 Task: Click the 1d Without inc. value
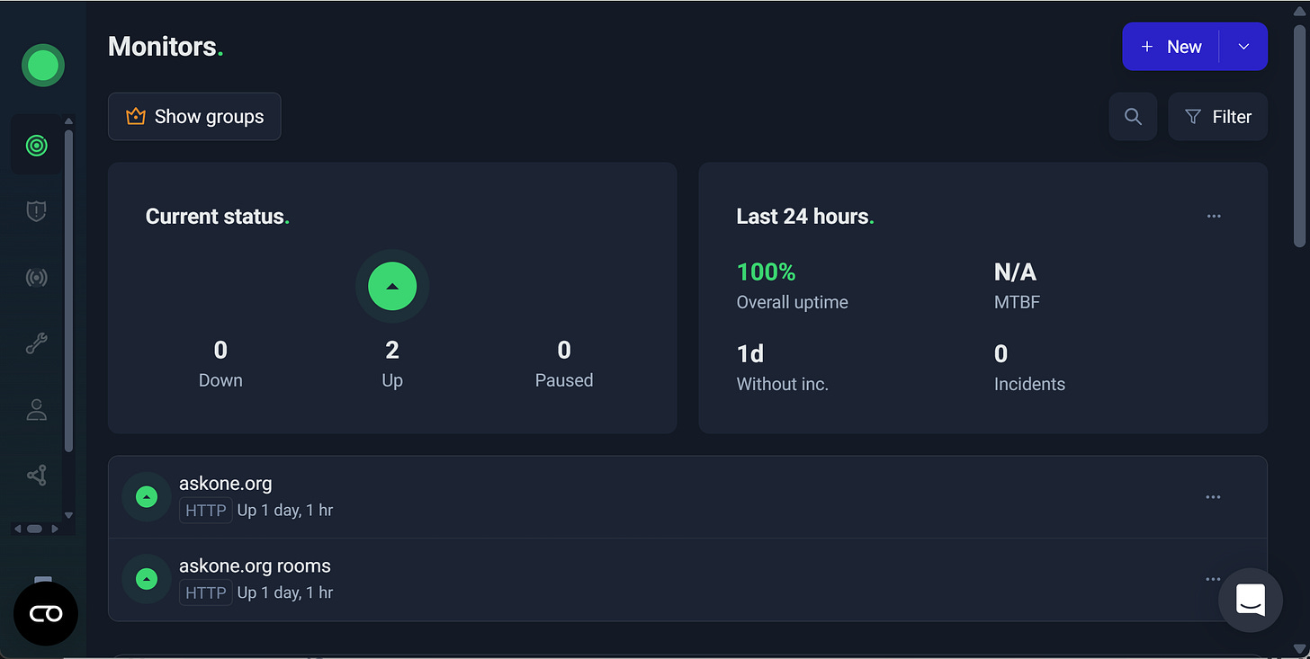750,354
